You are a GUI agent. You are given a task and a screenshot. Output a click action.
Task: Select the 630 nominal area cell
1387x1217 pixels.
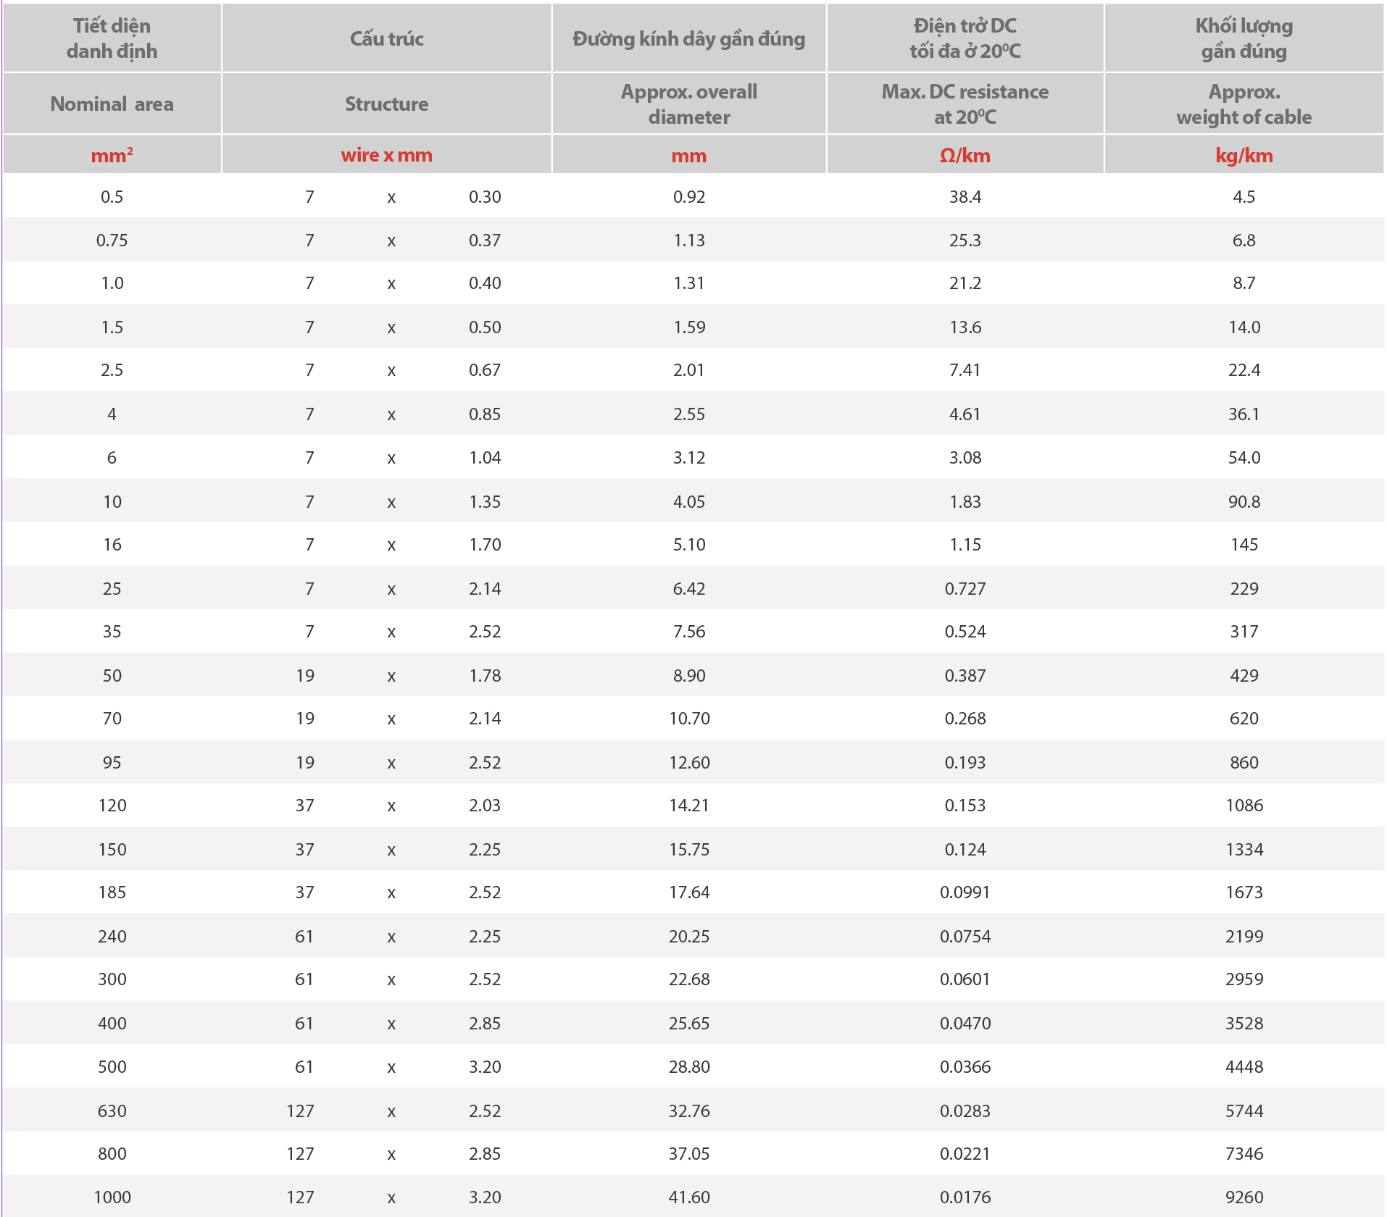112,1111
